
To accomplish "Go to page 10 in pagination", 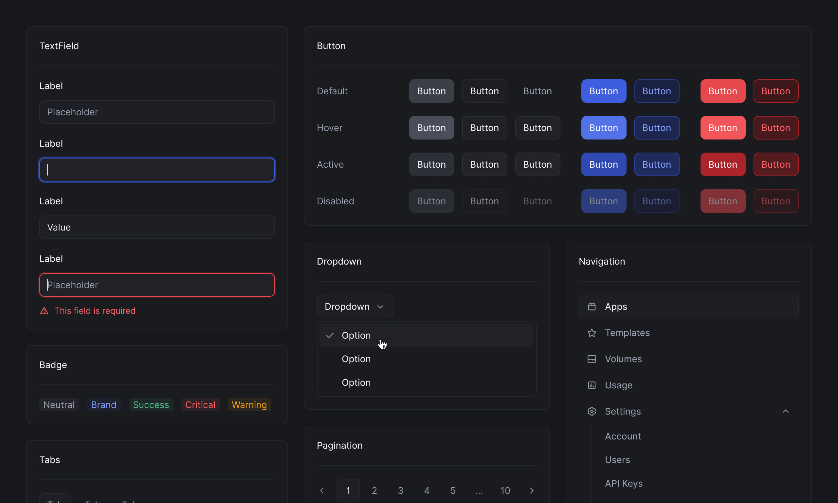I will [505, 491].
